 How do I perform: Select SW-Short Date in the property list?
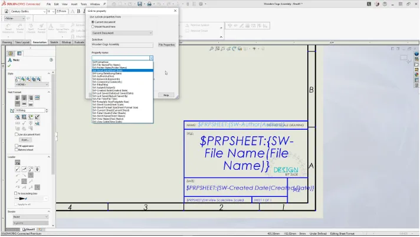tap(123, 70)
